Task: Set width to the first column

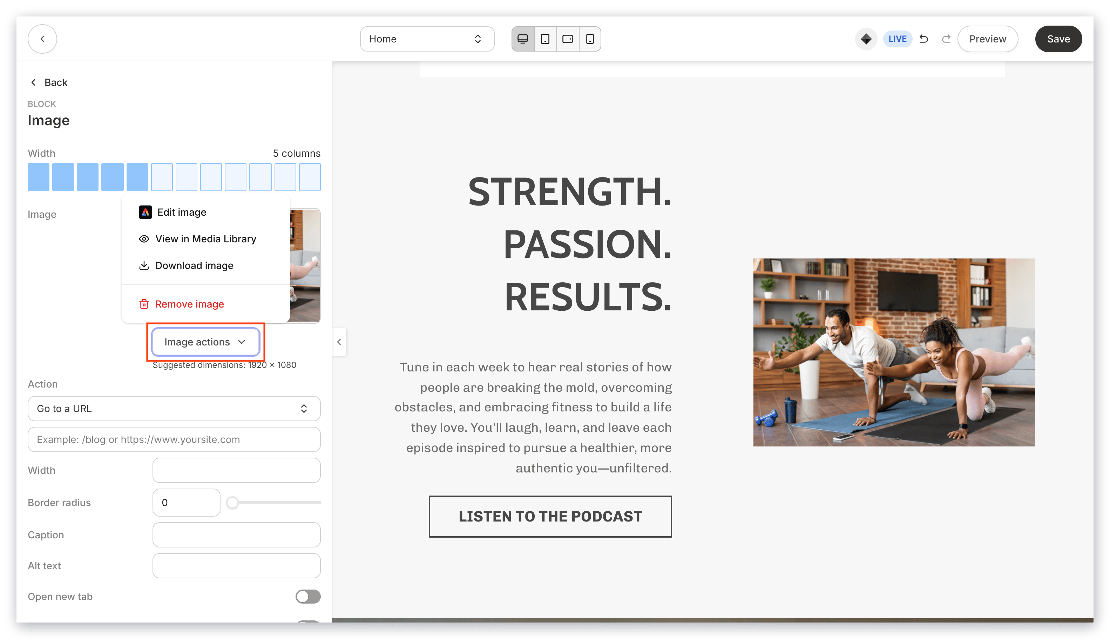Action: (x=39, y=177)
